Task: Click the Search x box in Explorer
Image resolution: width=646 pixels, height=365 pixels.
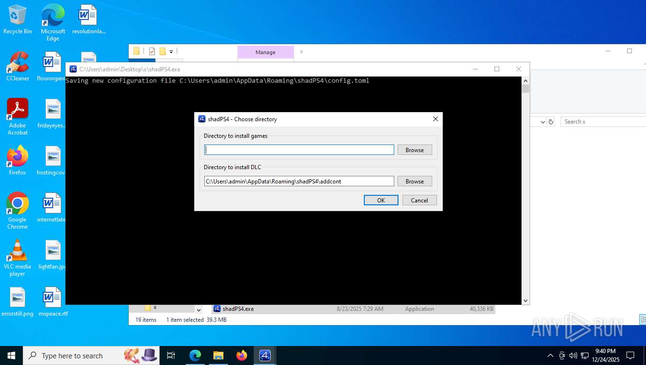Action: tap(602, 122)
